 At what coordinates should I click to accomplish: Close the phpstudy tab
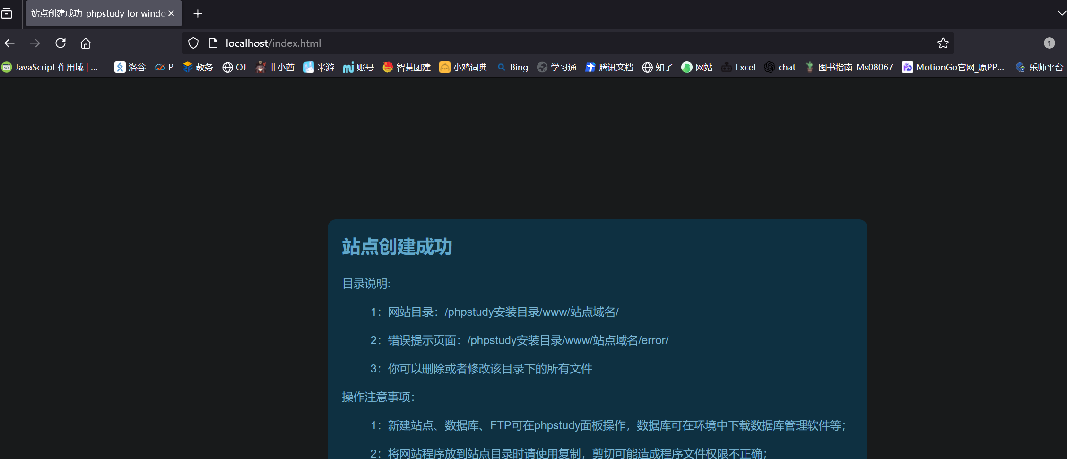[x=171, y=14]
